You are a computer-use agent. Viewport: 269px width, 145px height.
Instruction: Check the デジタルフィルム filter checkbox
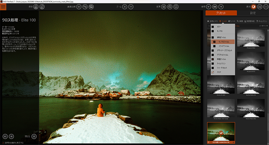click(213, 55)
